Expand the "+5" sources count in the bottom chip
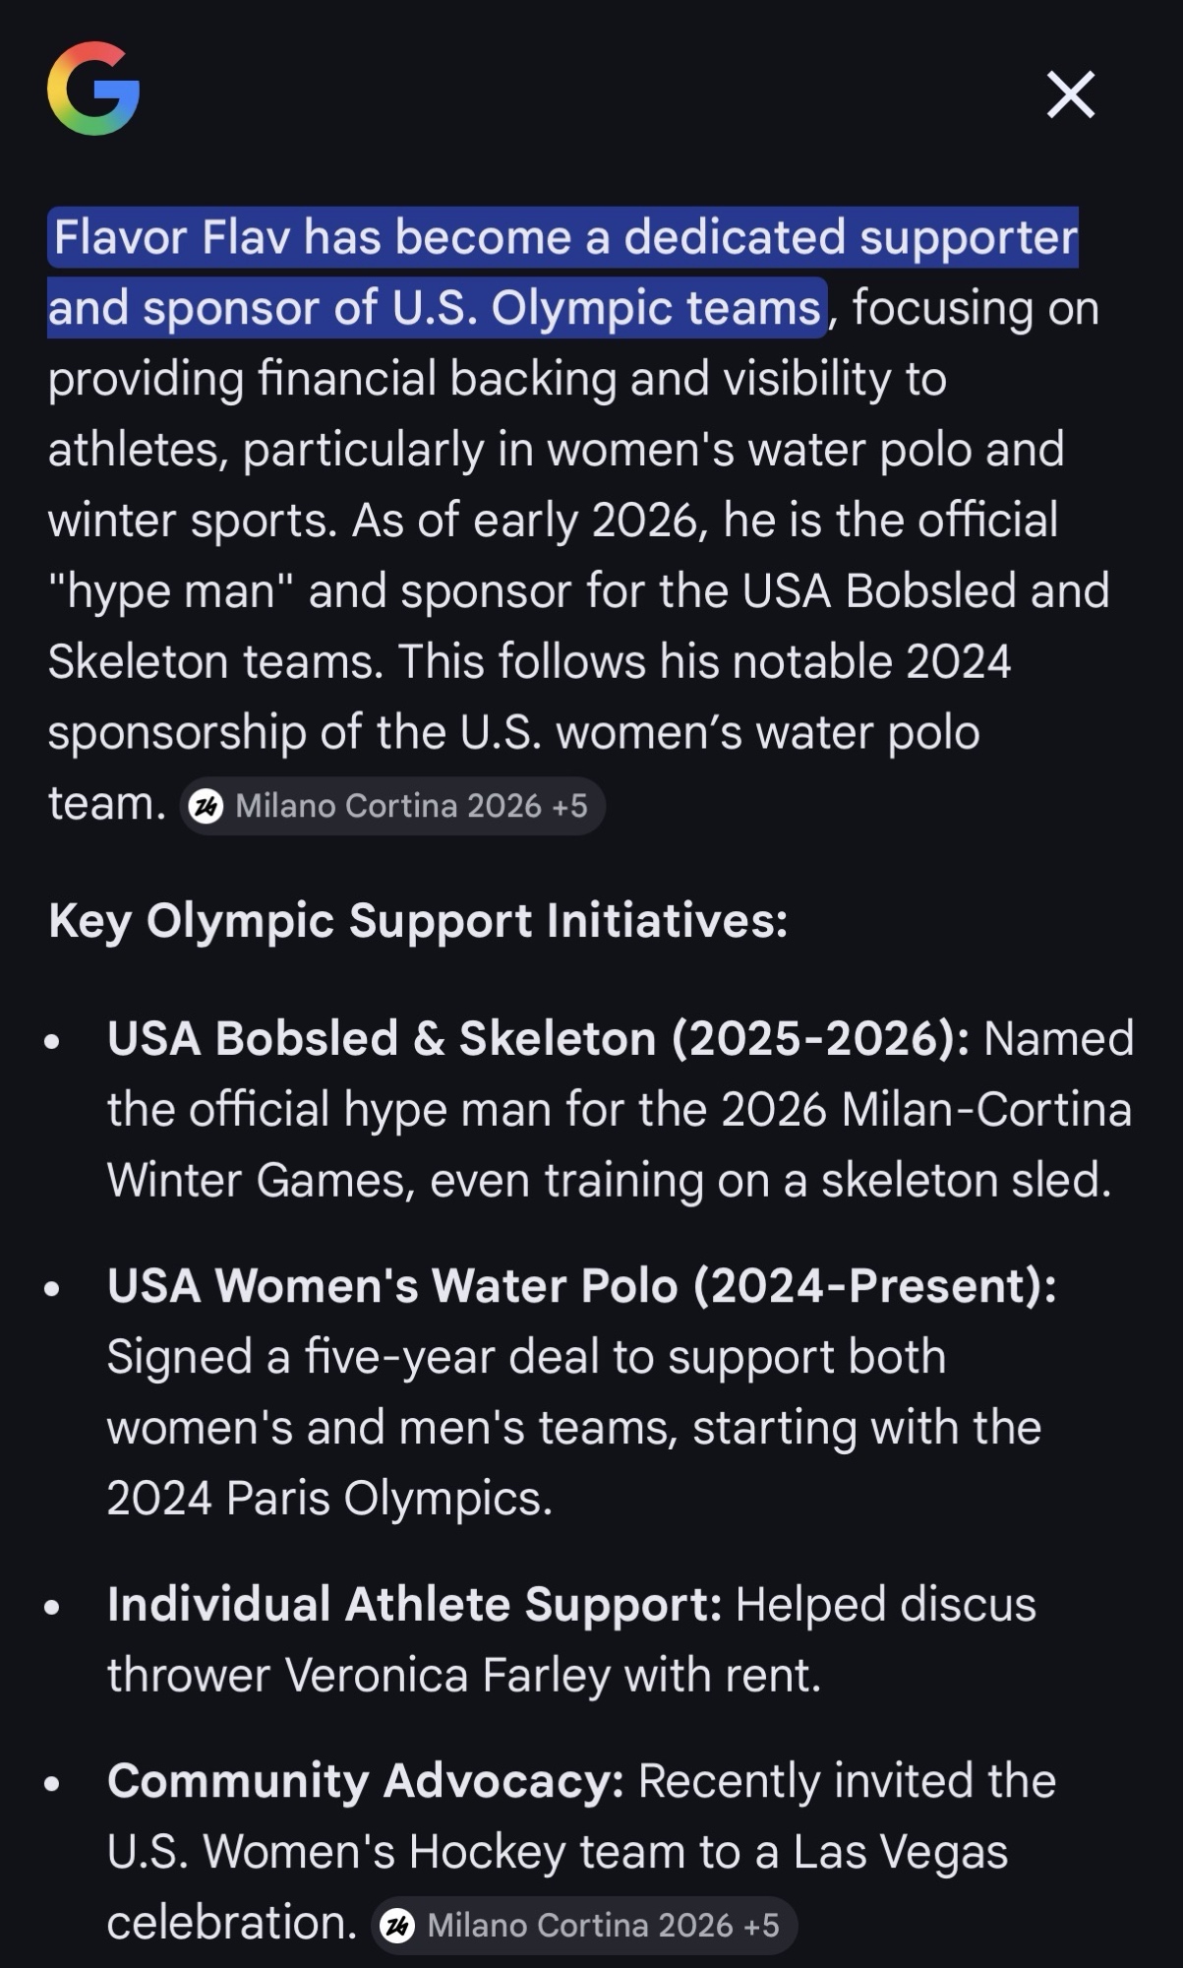Image resolution: width=1183 pixels, height=1968 pixels. (762, 1926)
